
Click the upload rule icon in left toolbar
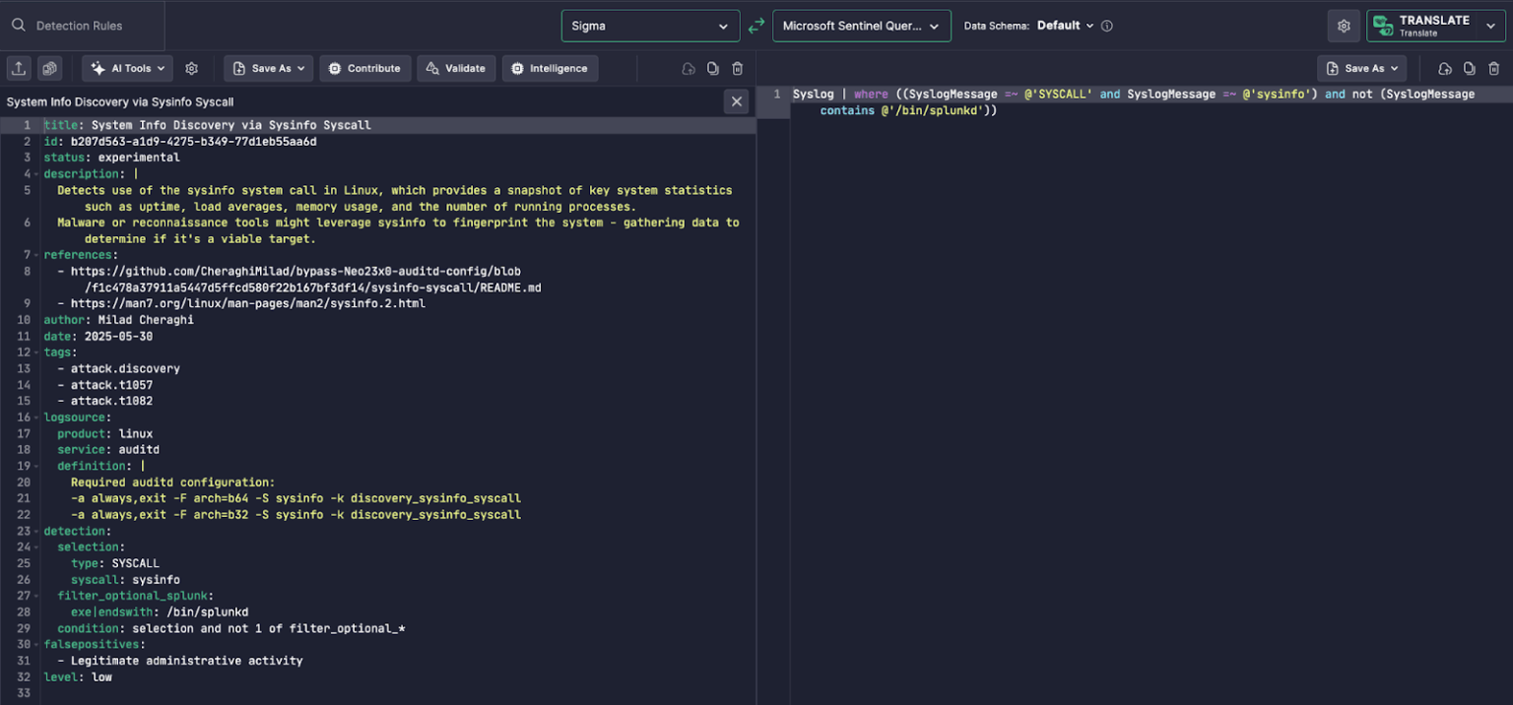pos(19,68)
